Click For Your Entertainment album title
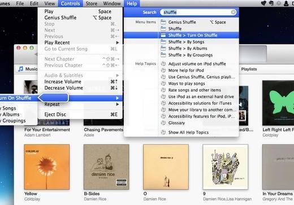 (x=47, y=130)
